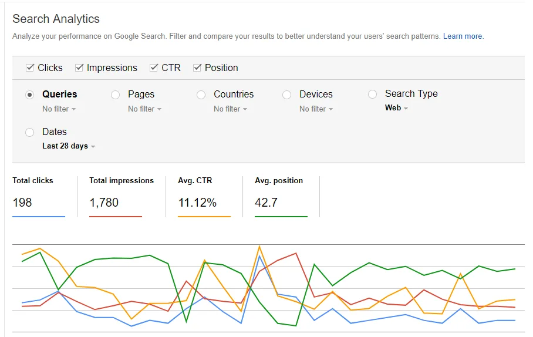Click the Pages label
This screenshot has width=533, height=337.
coord(141,94)
